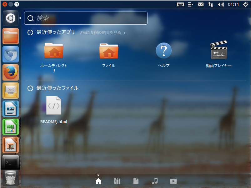Image resolution: width=251 pixels, height=188 pixels.
Task: Open recent file READMEj.html
Action: point(54,110)
